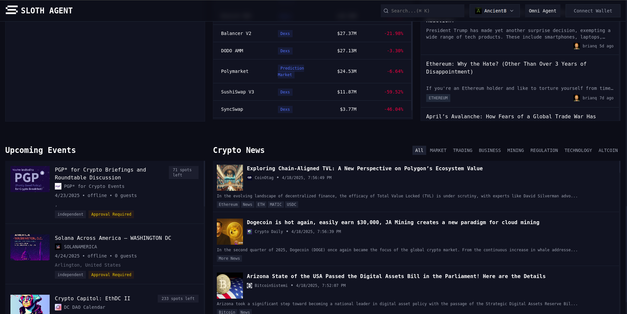Open the Omni Agent button

[542, 11]
